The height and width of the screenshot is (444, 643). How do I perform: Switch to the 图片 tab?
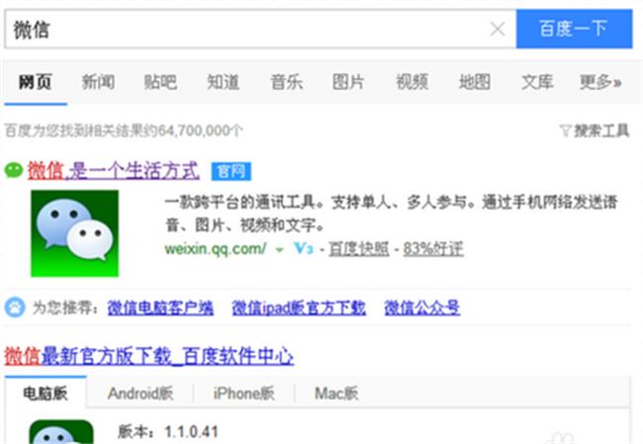(348, 82)
